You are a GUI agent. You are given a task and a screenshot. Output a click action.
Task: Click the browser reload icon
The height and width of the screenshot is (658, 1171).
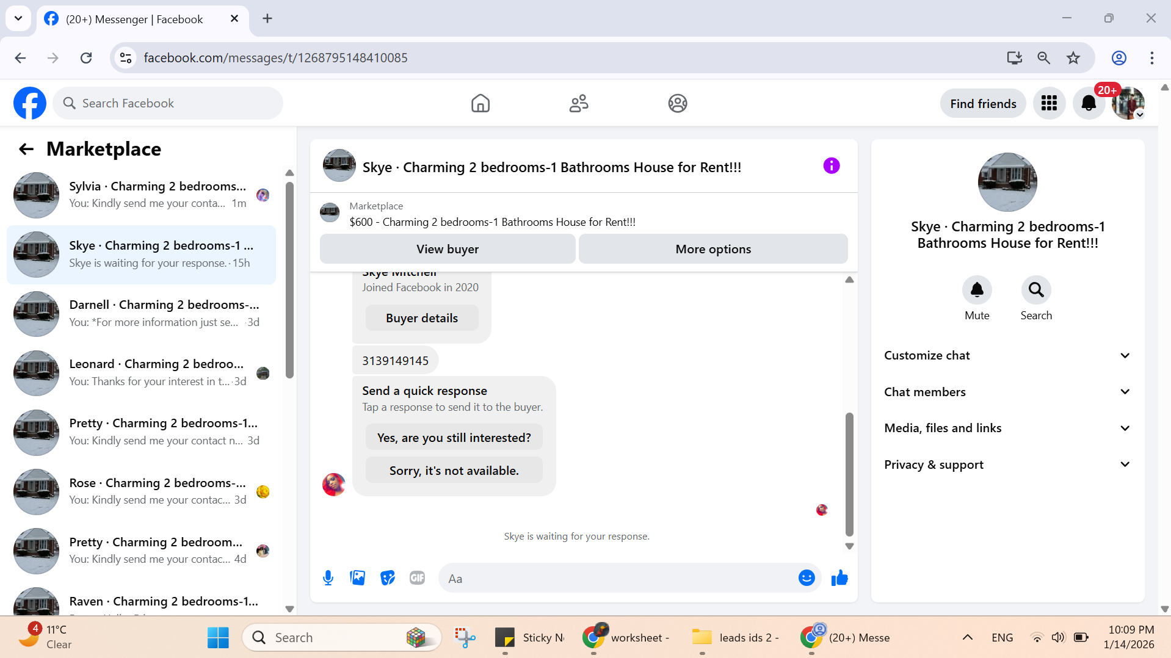pyautogui.click(x=86, y=58)
